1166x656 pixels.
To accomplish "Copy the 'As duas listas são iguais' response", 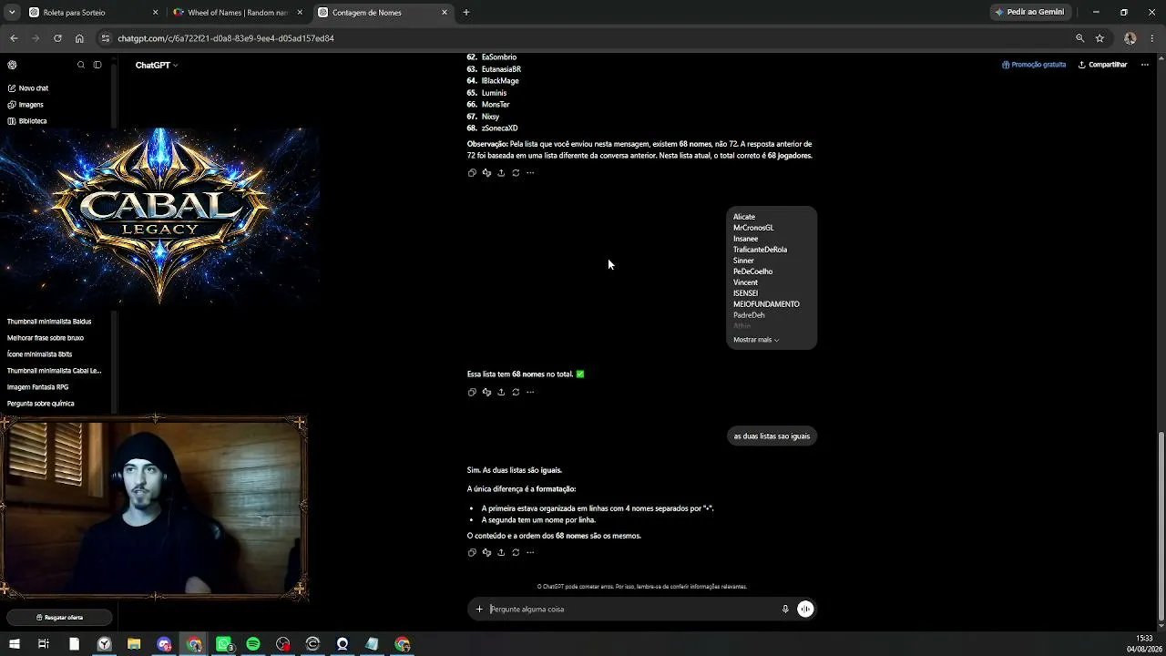I will pos(472,553).
